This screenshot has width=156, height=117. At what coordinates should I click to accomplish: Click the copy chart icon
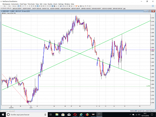[83, 6]
